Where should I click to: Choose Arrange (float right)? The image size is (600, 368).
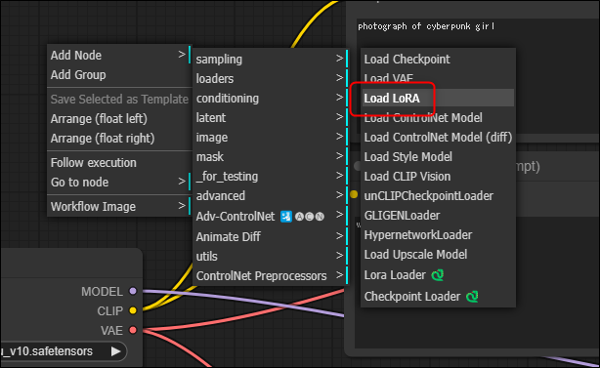pos(118,139)
